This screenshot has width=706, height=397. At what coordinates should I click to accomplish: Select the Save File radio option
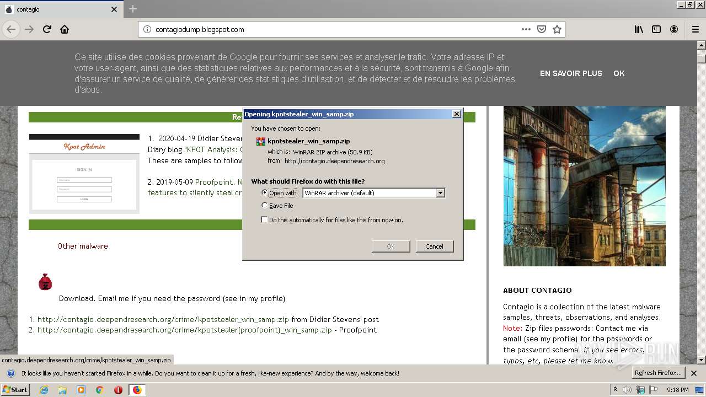pos(264,206)
